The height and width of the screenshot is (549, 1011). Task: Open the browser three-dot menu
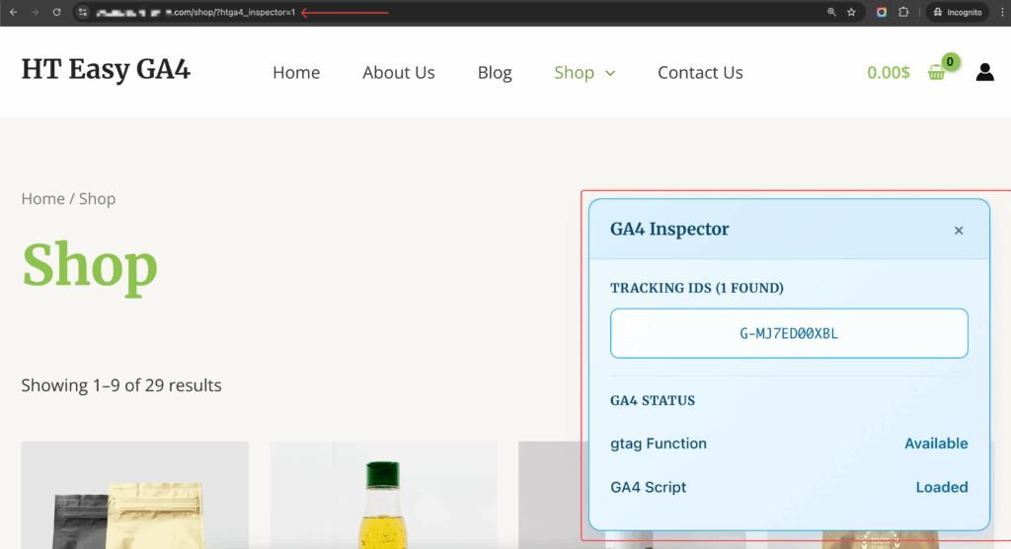1003,12
